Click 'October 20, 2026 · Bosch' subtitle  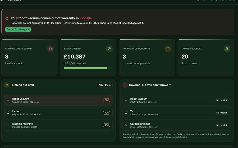pos(25,127)
